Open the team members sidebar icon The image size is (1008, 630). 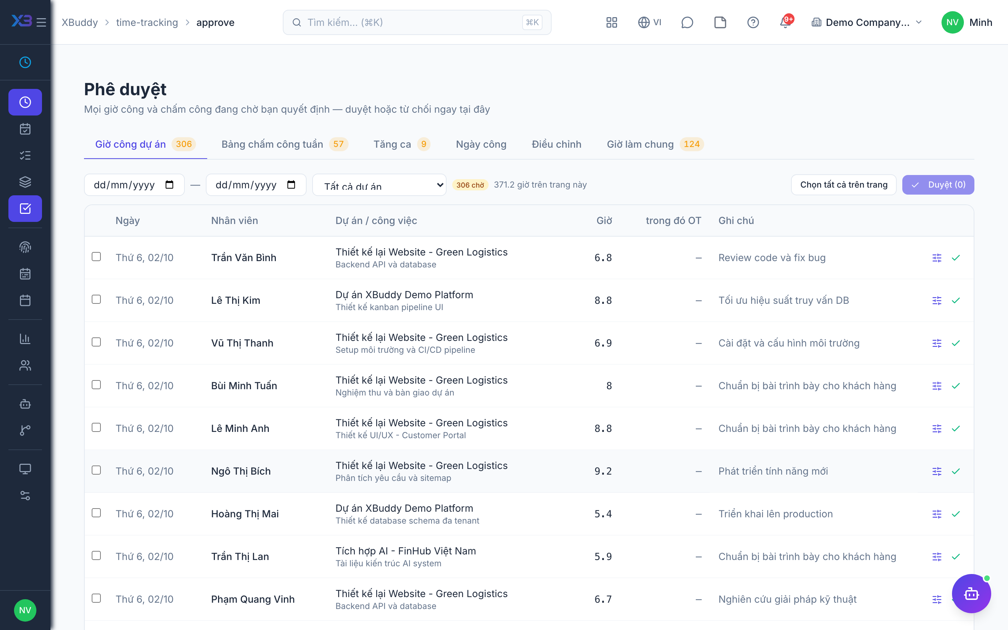click(25, 365)
